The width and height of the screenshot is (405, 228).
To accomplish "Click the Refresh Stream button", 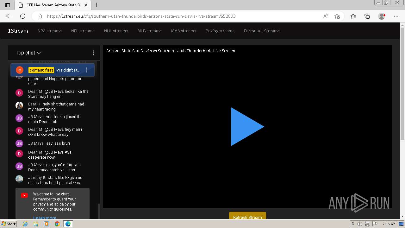I will pos(247,217).
